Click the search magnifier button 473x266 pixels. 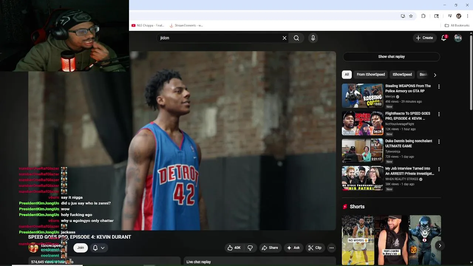point(296,38)
